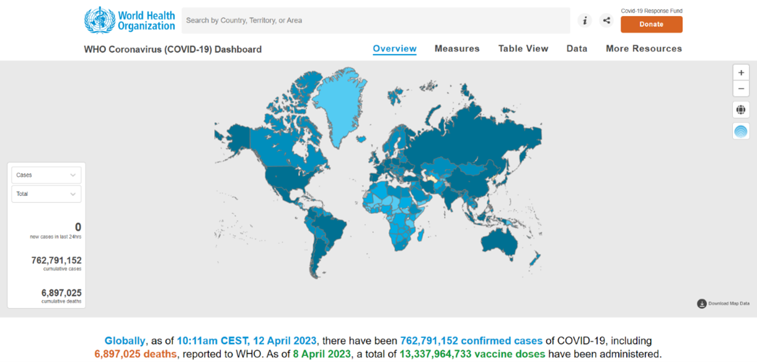
Task: Switch map to globe view
Action: 741,110
